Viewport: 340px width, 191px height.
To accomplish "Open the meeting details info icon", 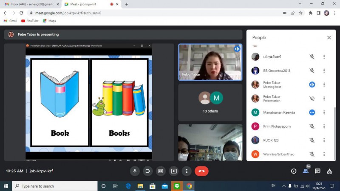I will pyautogui.click(x=293, y=171).
